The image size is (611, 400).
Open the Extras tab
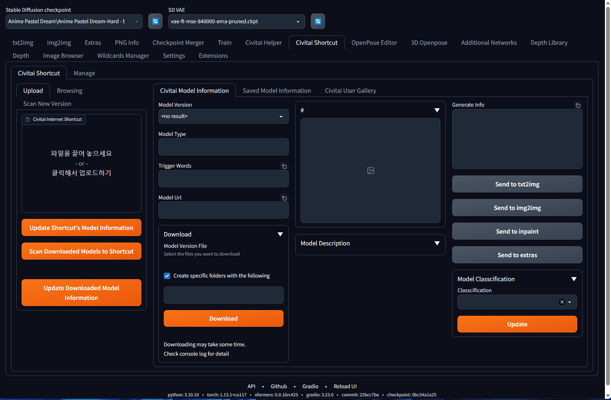pos(93,43)
